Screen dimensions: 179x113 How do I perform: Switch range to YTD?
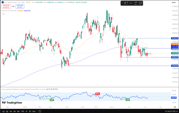tap(22, 111)
